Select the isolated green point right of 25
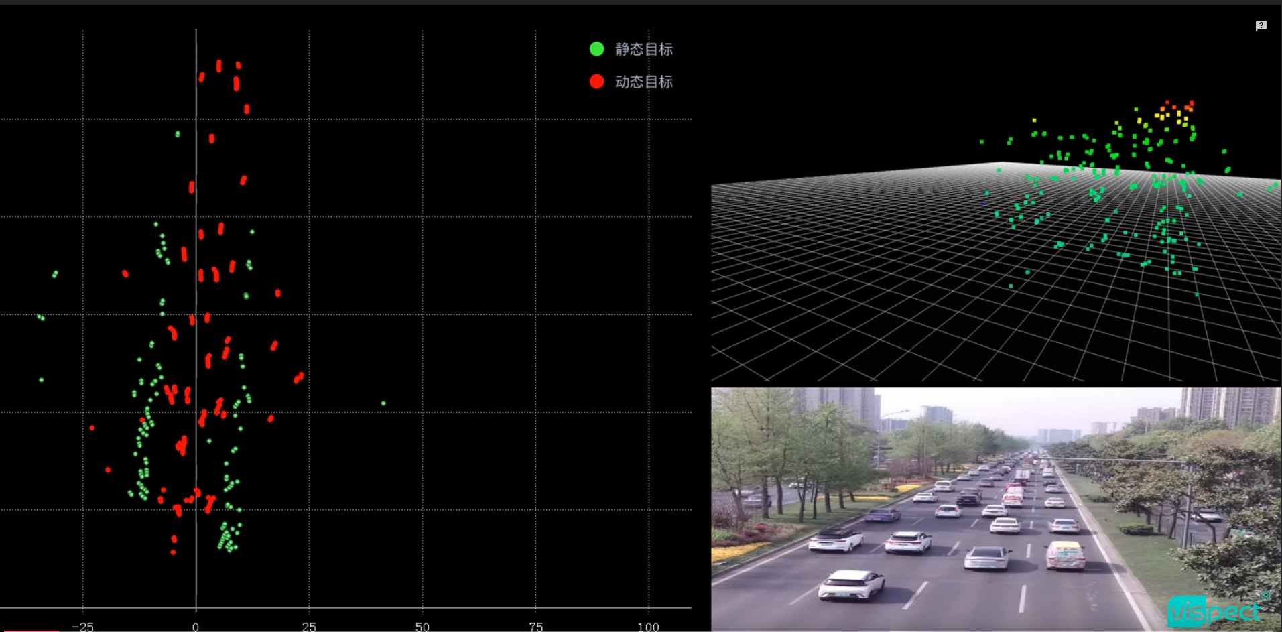The height and width of the screenshot is (632, 1282). tap(383, 403)
